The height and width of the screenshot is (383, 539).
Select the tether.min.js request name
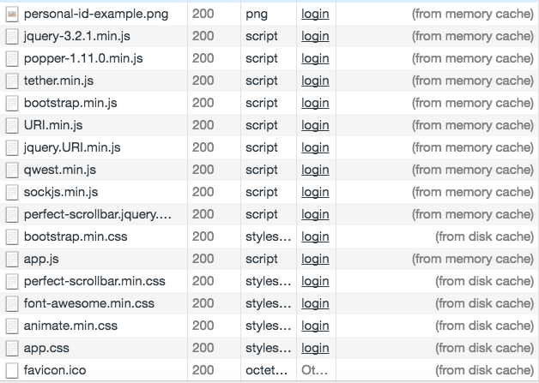click(58, 81)
